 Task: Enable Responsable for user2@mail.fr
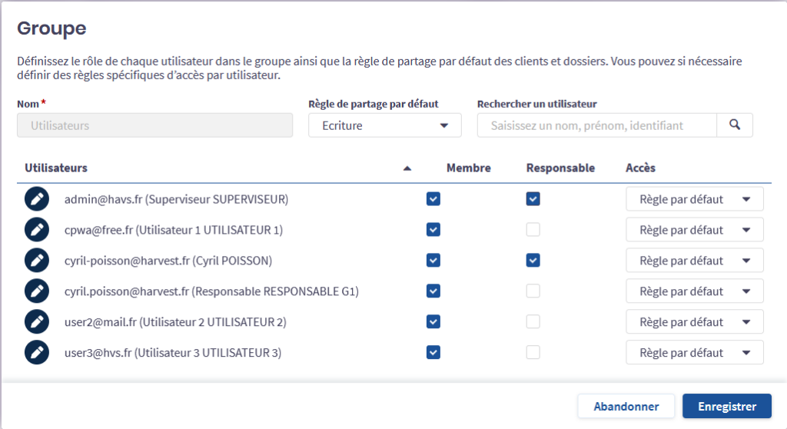point(533,322)
